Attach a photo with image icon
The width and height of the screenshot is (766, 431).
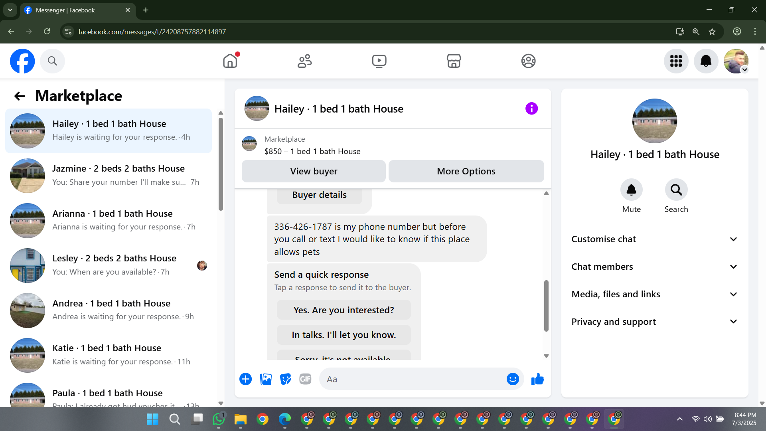(266, 379)
